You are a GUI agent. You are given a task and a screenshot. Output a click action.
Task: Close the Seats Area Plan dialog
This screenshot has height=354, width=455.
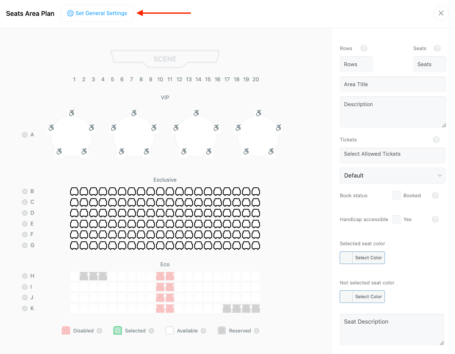pyautogui.click(x=441, y=13)
